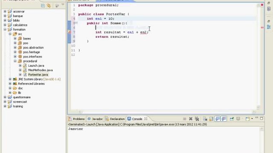Click disabled Terminate icon in Console
This screenshot has width=273, height=153.
[185, 119]
